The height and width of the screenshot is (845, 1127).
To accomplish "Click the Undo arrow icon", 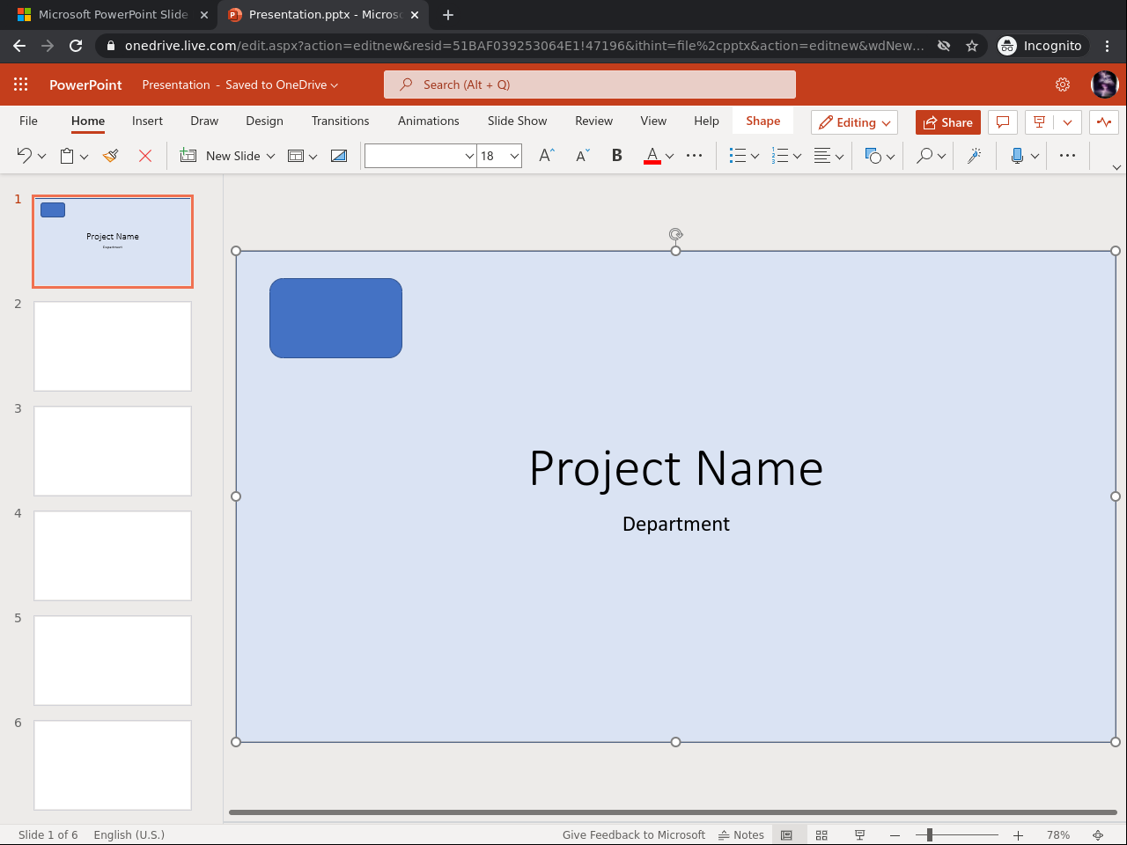I will click(24, 156).
